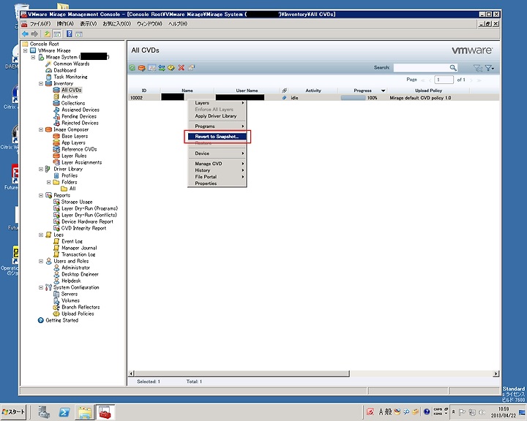Click the blue help question mark icon

pyautogui.click(x=70, y=34)
